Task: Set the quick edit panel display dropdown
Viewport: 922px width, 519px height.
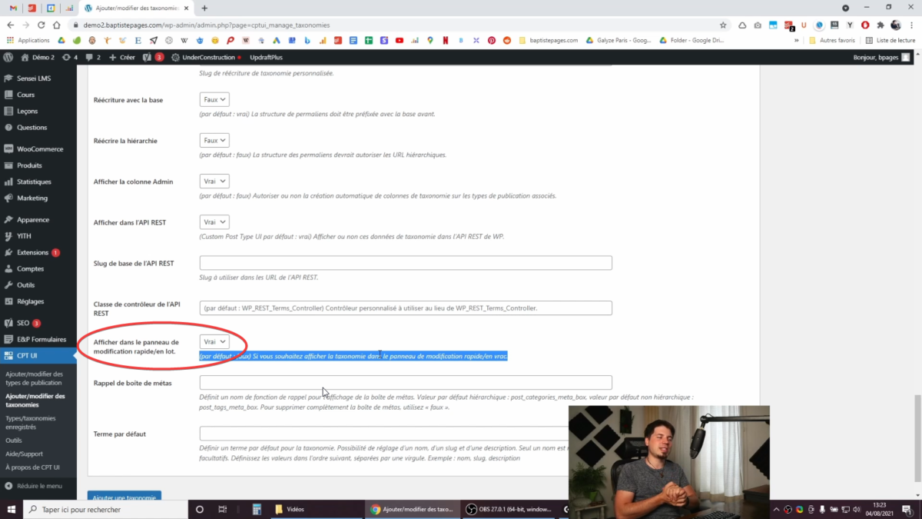Action: click(214, 341)
